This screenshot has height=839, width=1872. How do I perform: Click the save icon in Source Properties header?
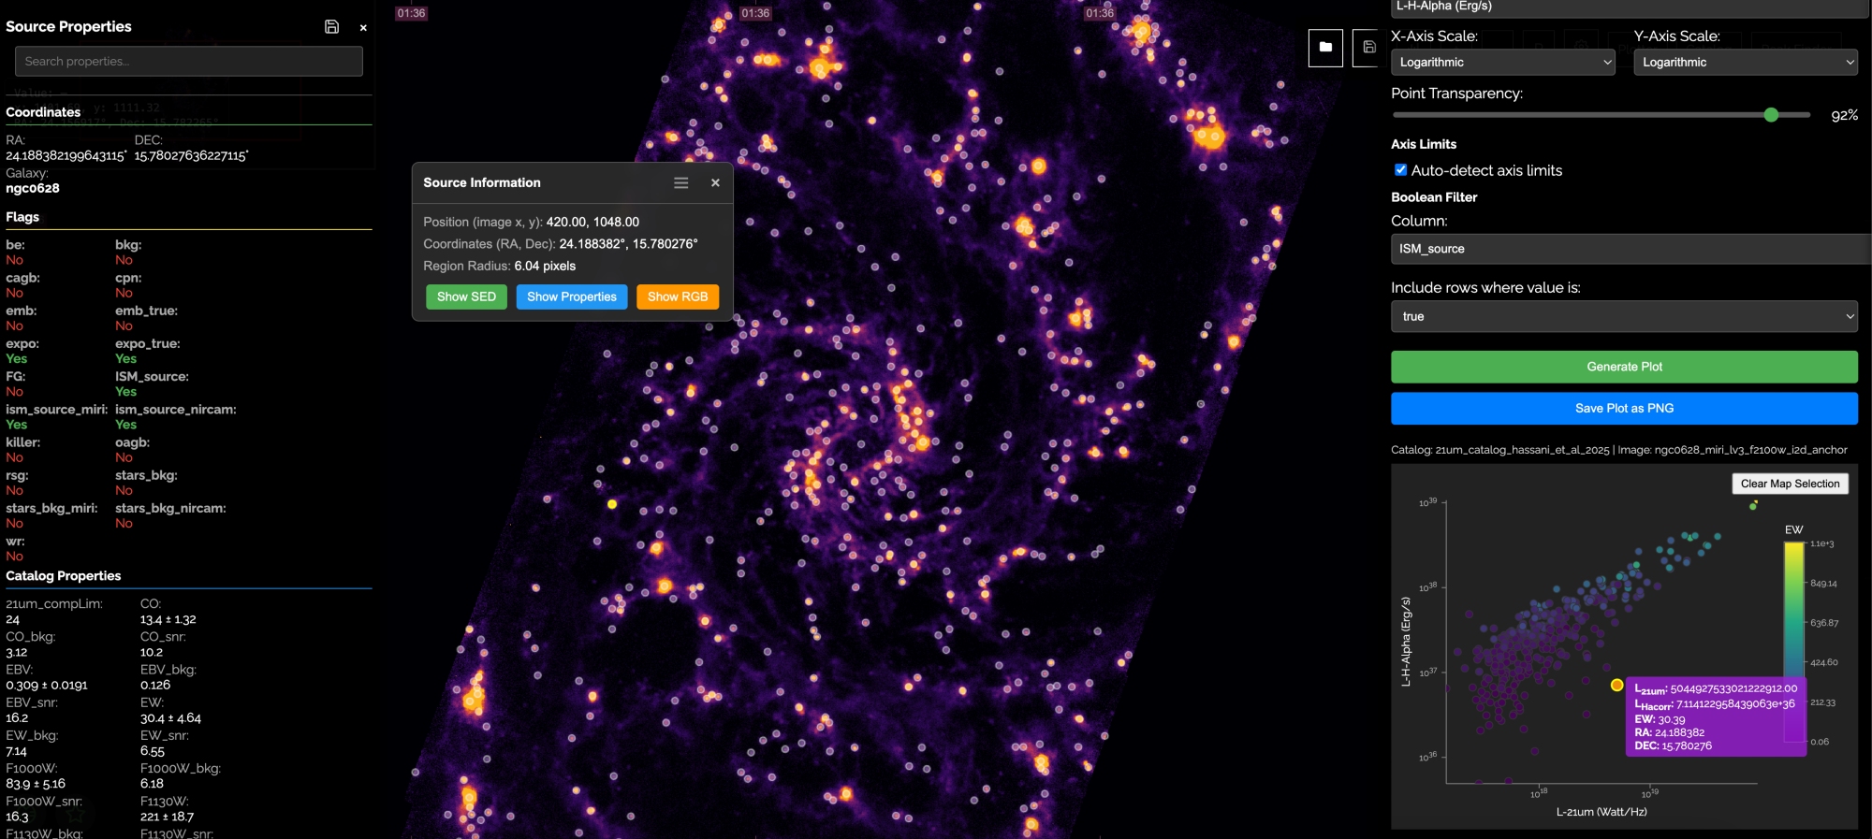pyautogui.click(x=331, y=27)
